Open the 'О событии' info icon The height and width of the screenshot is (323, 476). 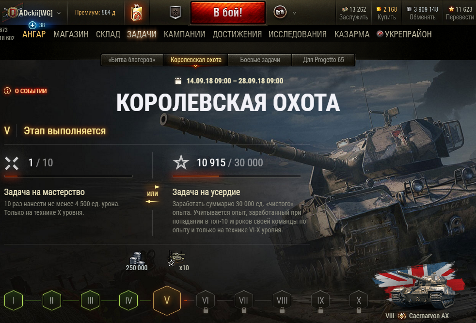7,91
